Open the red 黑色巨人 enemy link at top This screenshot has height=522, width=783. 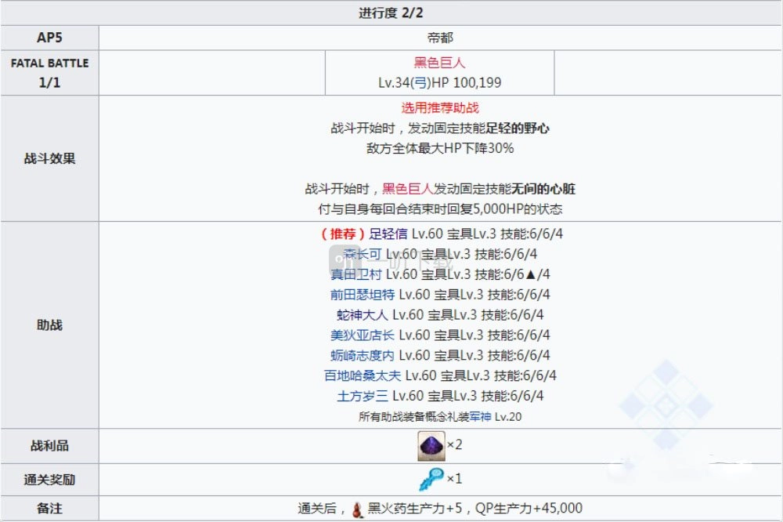439,63
